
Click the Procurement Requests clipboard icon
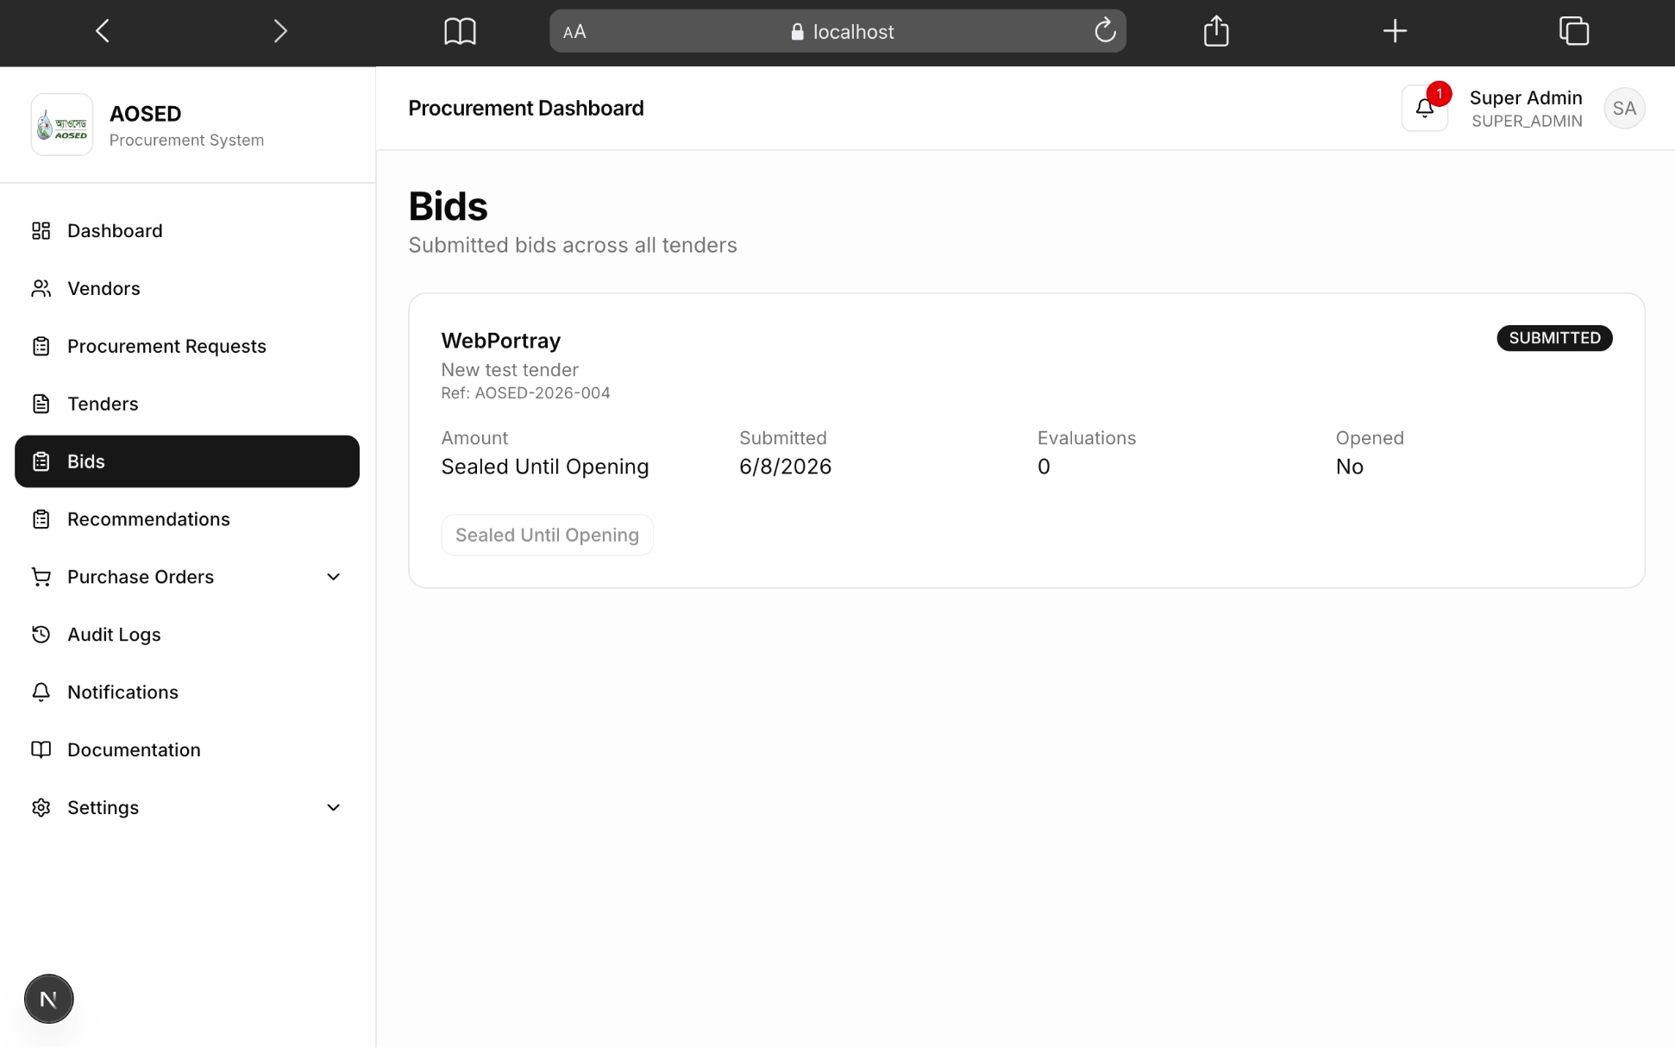click(41, 346)
